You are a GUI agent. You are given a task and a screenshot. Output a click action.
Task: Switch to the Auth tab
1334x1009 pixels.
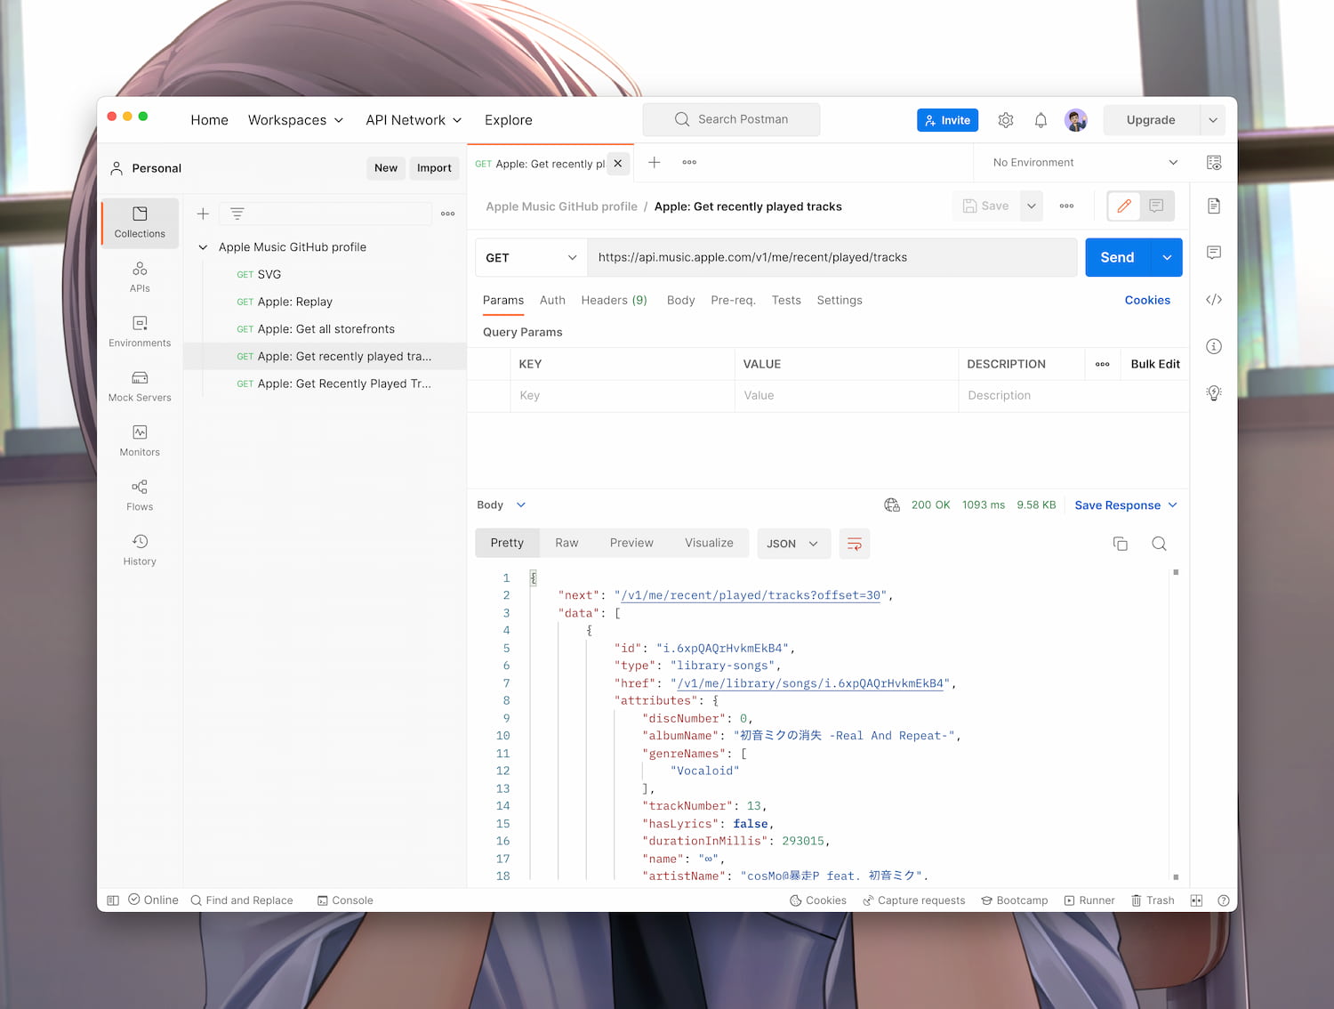point(552,301)
